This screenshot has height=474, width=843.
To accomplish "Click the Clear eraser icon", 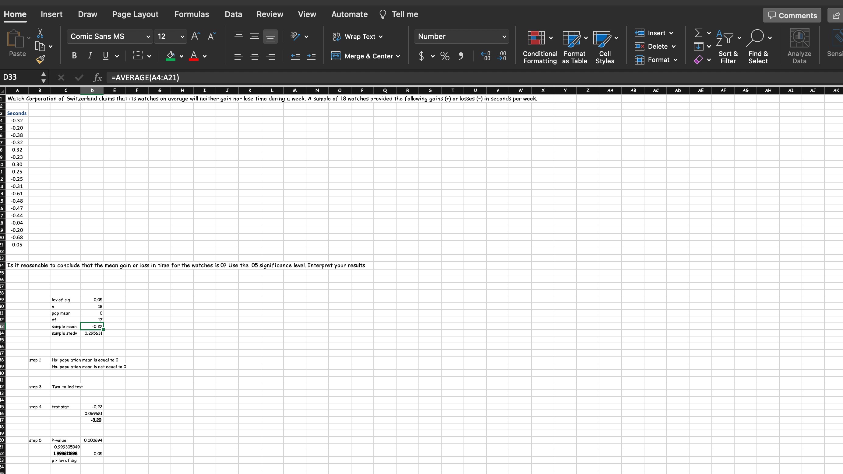I will coord(698,60).
